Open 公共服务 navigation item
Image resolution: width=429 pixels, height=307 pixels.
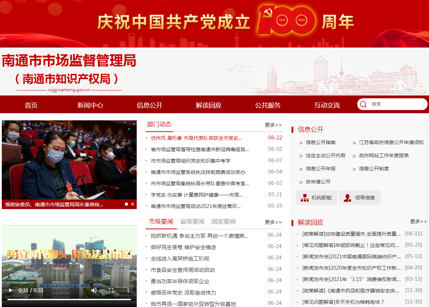tap(268, 105)
